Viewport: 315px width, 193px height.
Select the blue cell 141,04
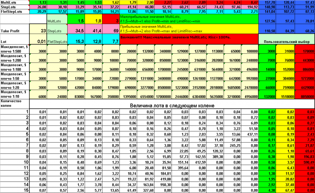click(x=267, y=12)
